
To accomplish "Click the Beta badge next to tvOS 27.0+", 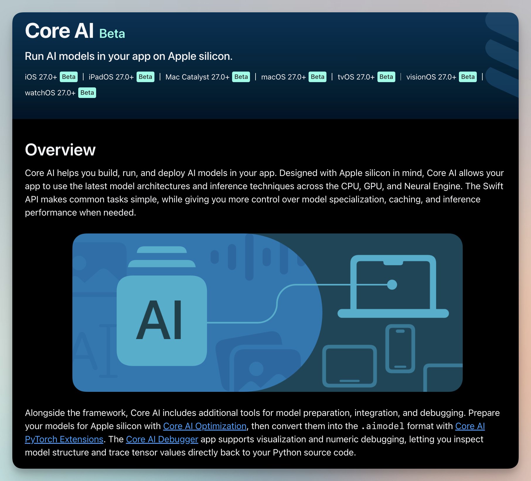I will coord(386,77).
